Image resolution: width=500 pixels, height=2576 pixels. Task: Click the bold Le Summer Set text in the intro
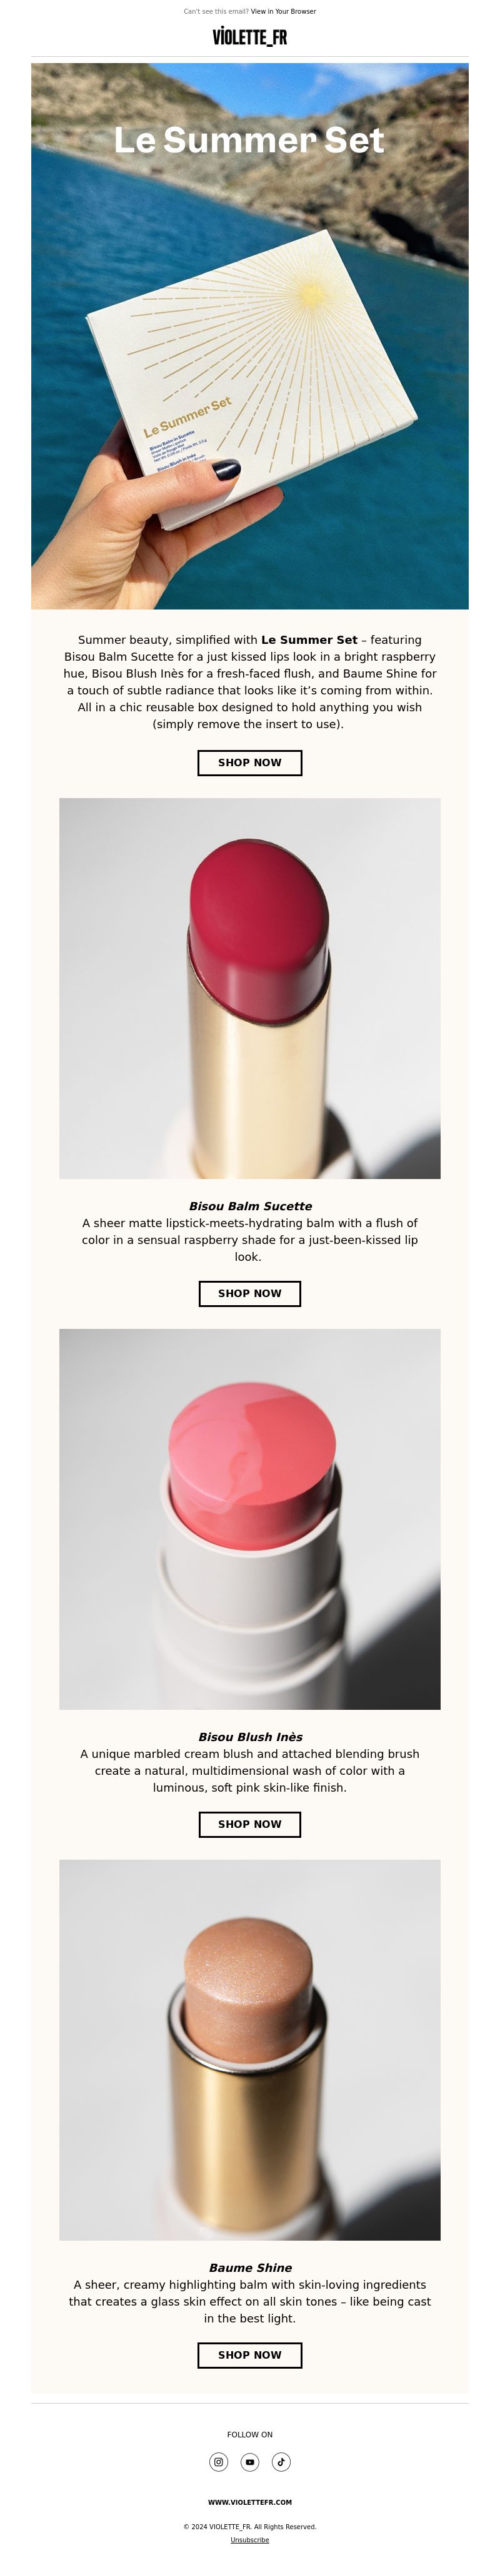pyautogui.click(x=309, y=640)
